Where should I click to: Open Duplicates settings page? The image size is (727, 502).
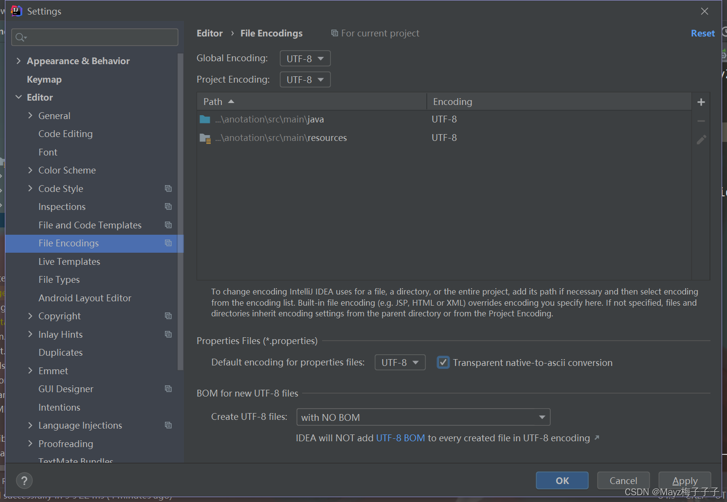pos(60,352)
